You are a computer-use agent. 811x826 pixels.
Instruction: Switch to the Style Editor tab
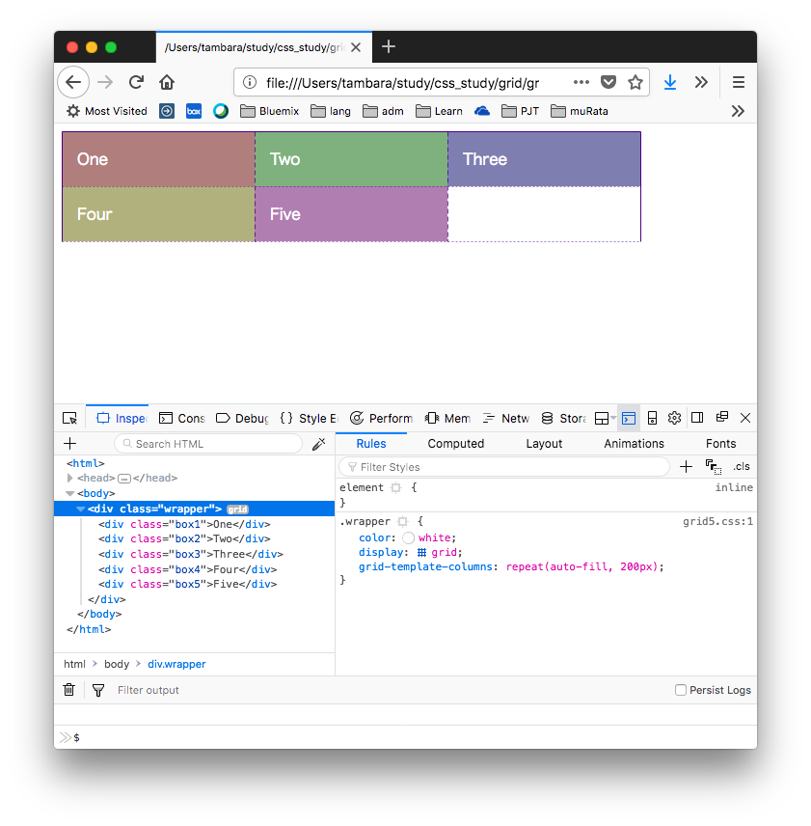click(x=309, y=418)
